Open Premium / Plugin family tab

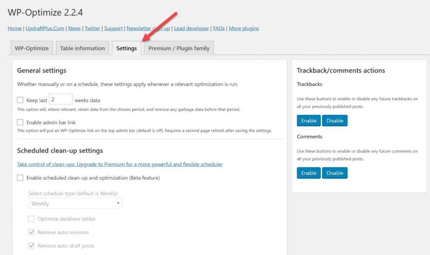(x=179, y=48)
